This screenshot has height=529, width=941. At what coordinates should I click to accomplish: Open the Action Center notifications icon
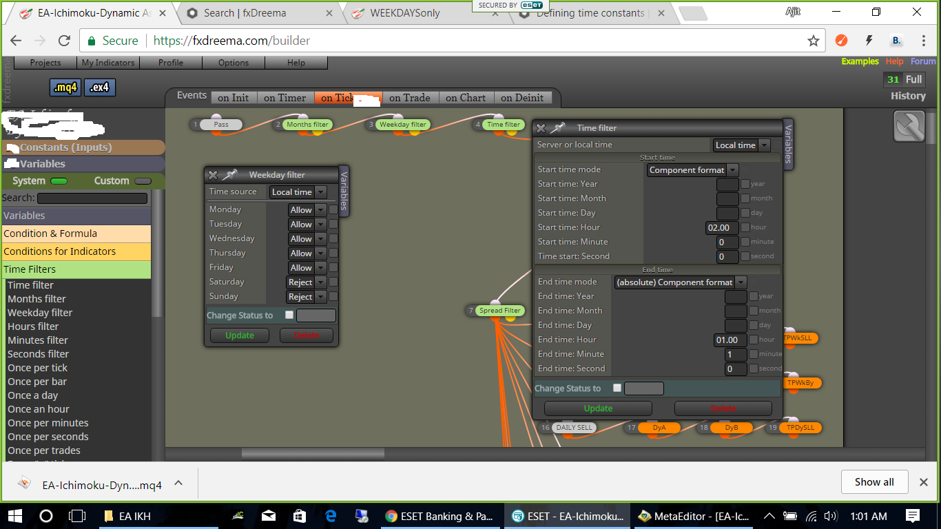[913, 515]
